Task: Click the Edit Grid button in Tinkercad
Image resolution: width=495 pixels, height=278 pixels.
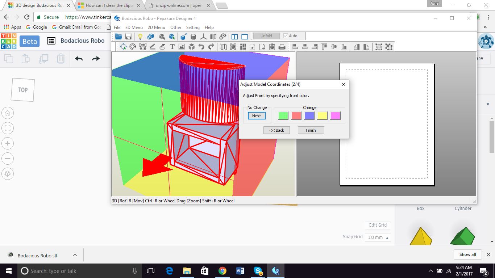Action: [x=378, y=225]
